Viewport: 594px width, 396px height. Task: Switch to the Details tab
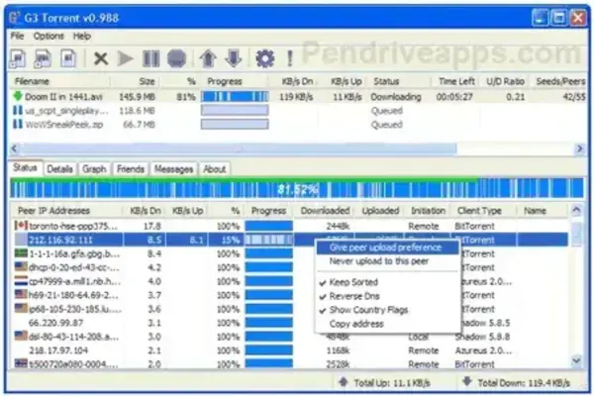[59, 169]
